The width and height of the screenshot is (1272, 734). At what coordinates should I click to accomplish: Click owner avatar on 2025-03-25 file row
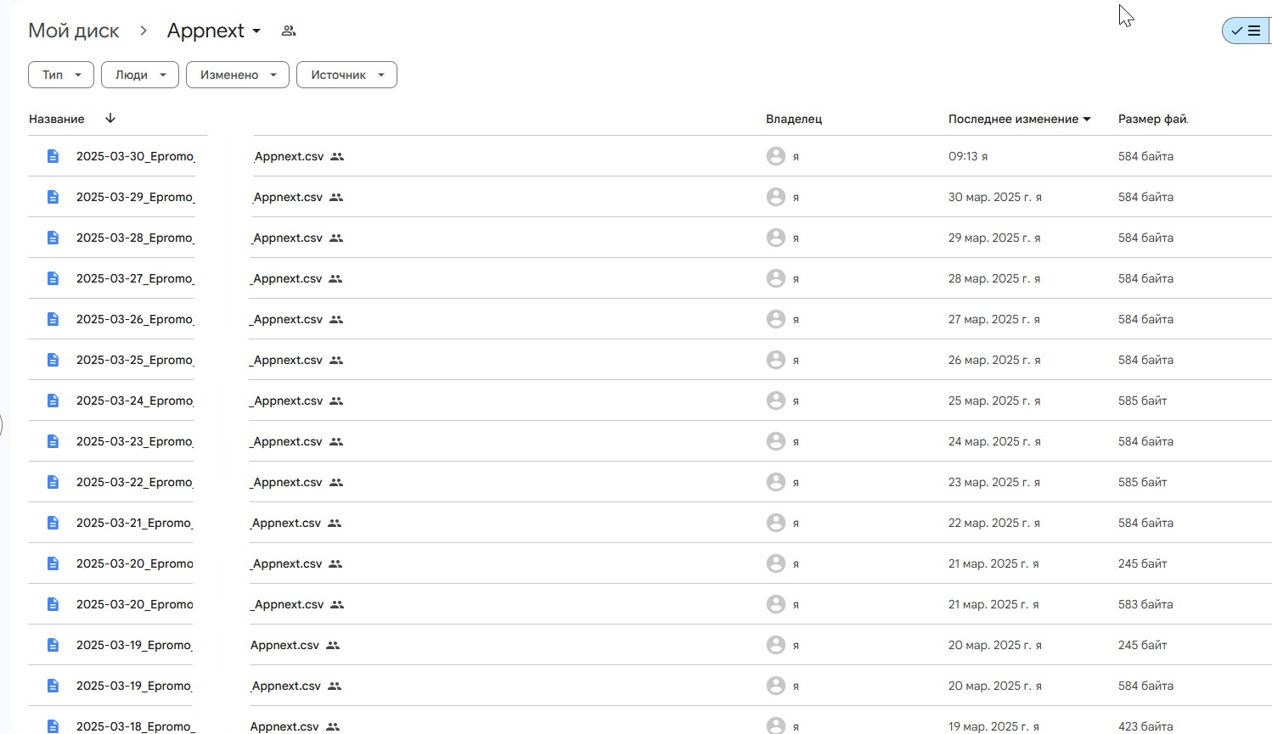(775, 360)
